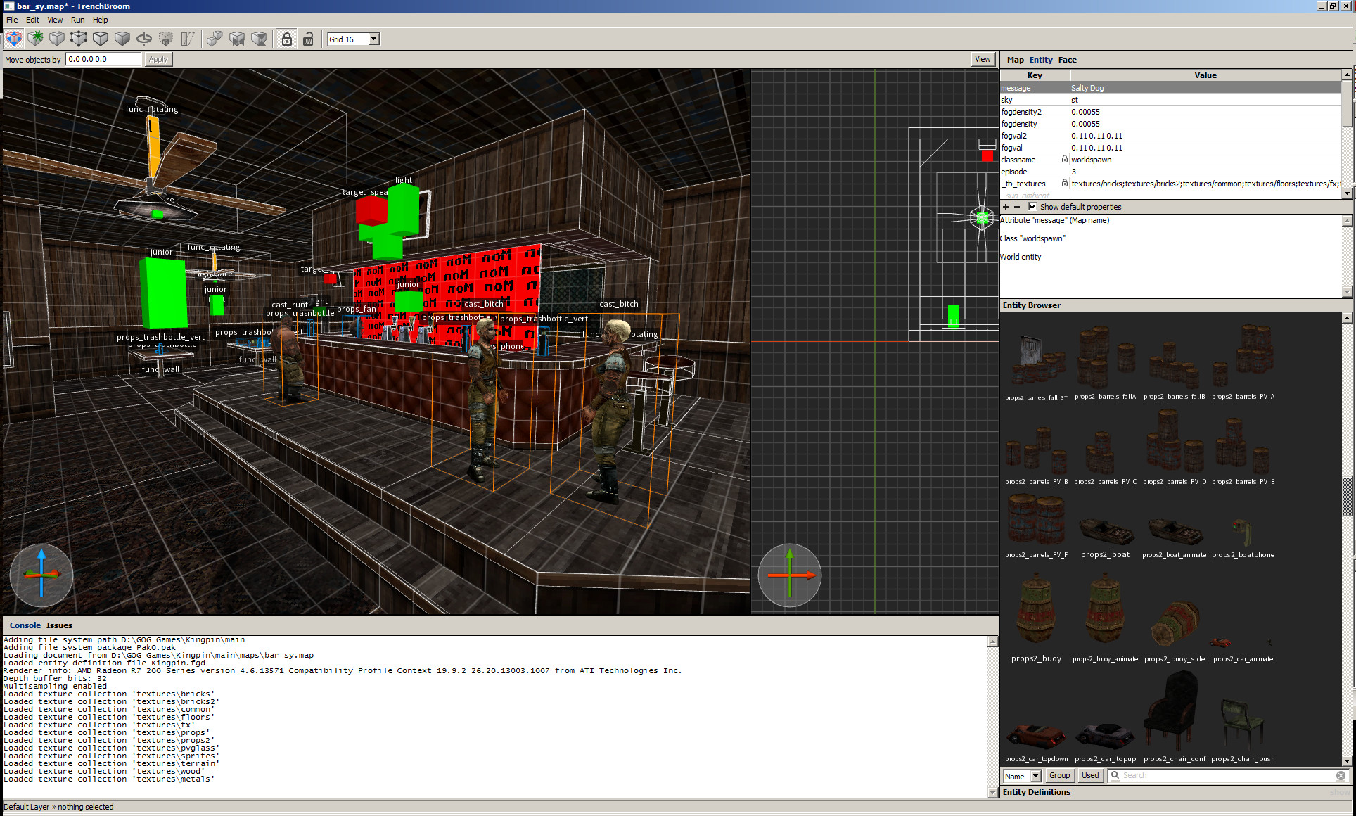Activate the Face tool

point(123,39)
